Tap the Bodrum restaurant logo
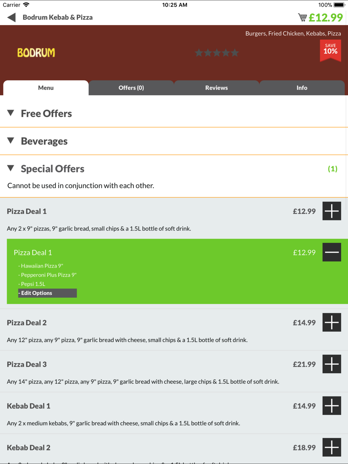The image size is (348, 464). [x=36, y=53]
